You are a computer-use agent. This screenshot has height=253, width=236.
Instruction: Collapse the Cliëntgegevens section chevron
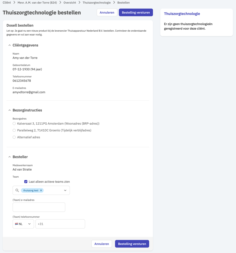pyautogui.click(x=10, y=45)
